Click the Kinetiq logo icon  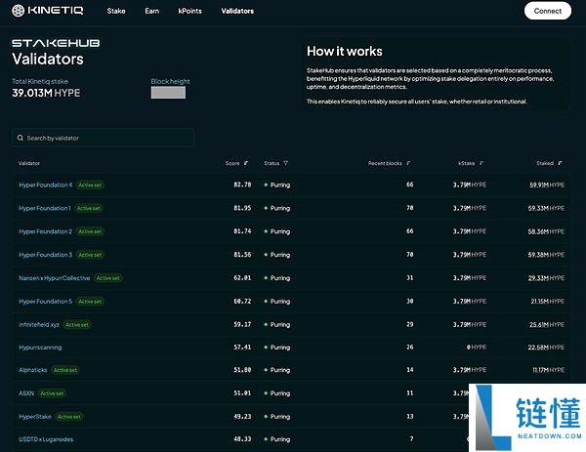18,11
